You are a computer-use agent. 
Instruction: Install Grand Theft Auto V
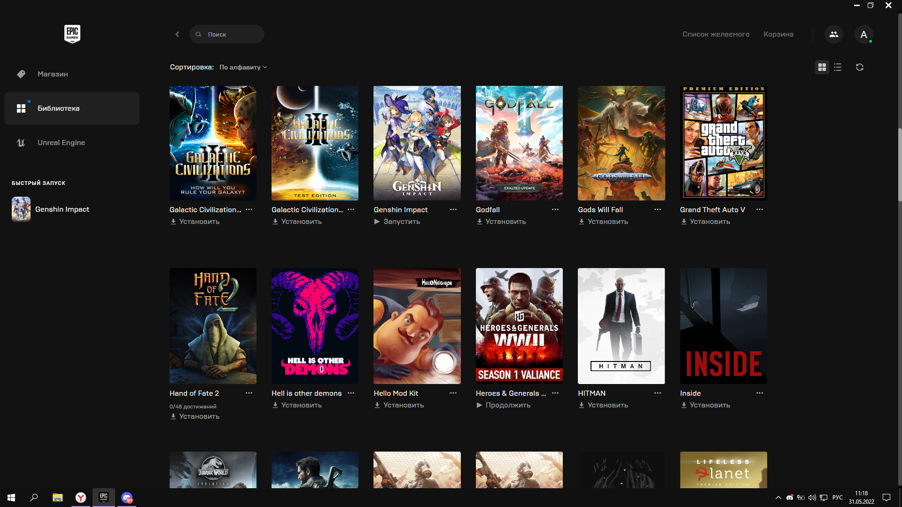(x=705, y=222)
